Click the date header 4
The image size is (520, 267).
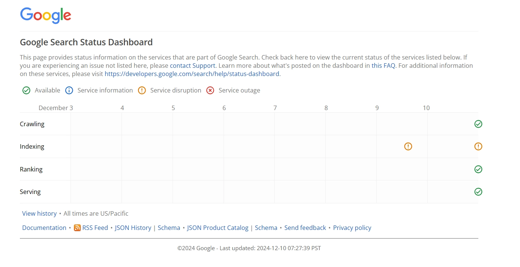point(122,108)
